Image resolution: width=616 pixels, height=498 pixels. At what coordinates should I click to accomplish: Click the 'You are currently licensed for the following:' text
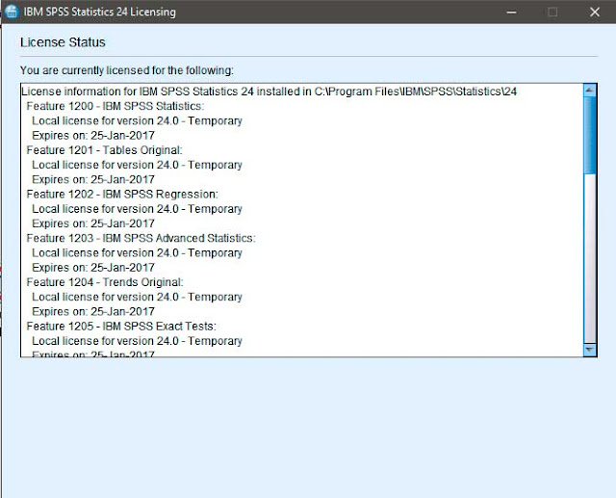(127, 70)
